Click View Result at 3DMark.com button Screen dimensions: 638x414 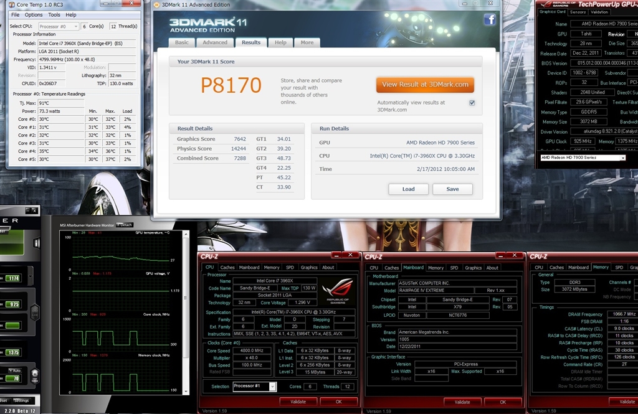425,85
